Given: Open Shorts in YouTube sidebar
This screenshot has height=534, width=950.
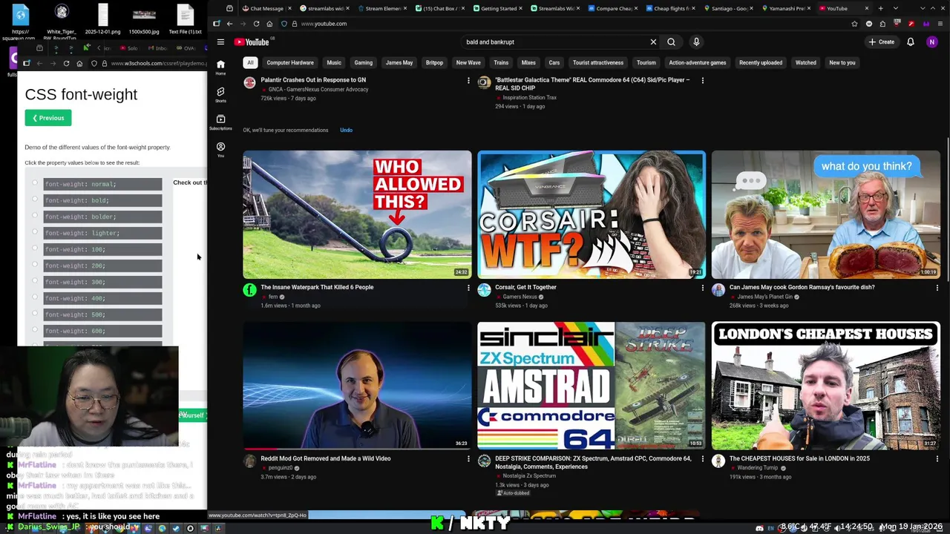Looking at the screenshot, I should tap(220, 94).
